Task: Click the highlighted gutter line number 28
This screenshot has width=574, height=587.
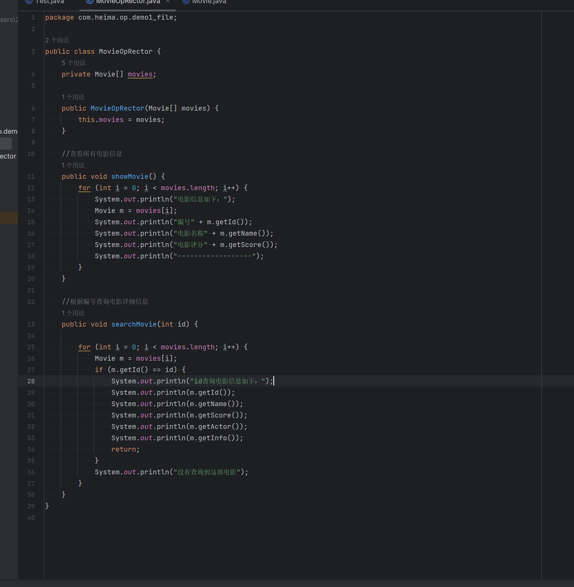Action: point(31,381)
